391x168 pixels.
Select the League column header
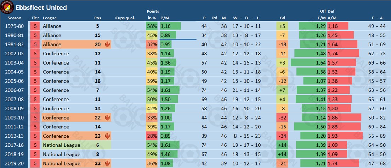pos(50,18)
